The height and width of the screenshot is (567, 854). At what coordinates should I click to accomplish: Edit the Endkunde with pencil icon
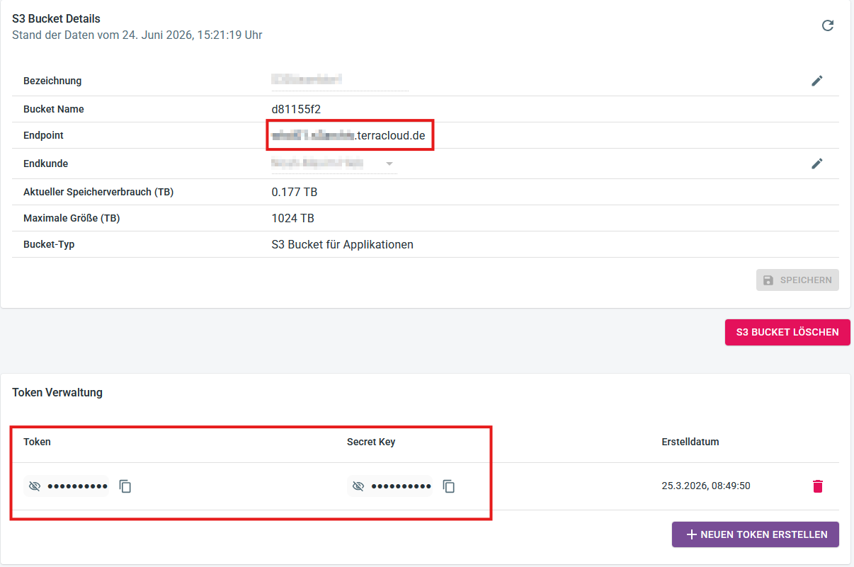[817, 164]
